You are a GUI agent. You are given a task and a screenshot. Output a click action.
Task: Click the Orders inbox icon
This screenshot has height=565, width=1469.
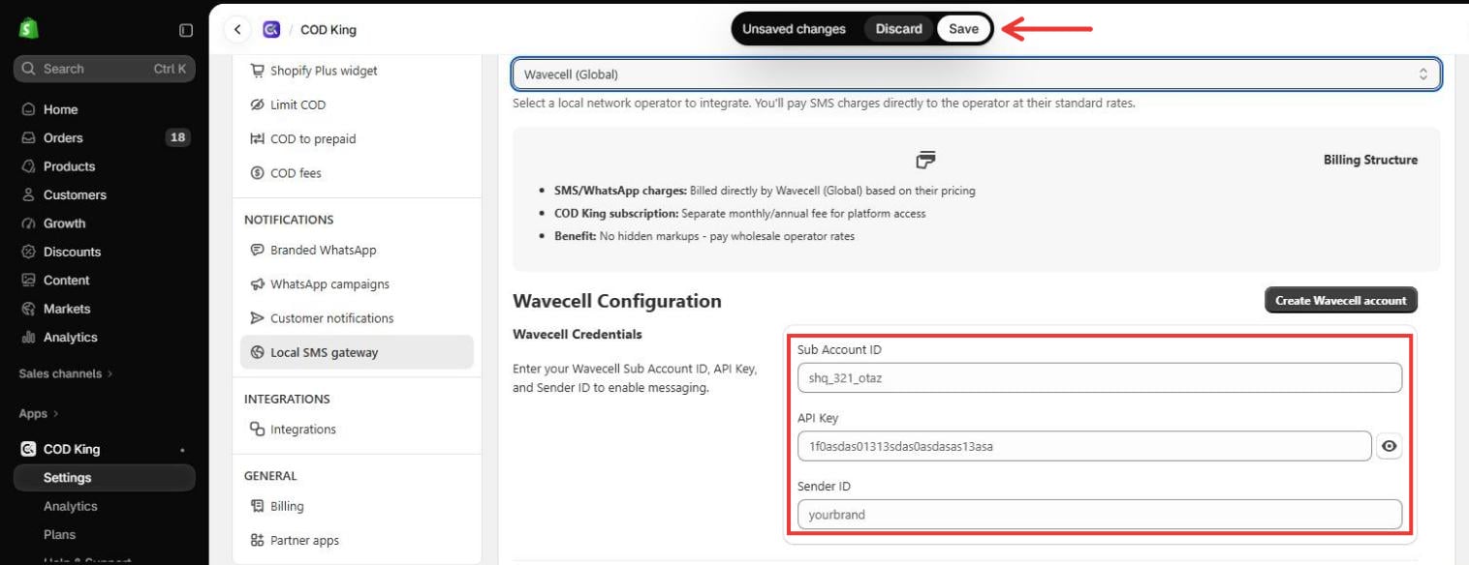(29, 137)
